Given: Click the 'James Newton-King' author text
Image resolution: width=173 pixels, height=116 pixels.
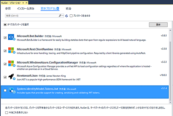Looking at the screenshot, I should (56, 76).
